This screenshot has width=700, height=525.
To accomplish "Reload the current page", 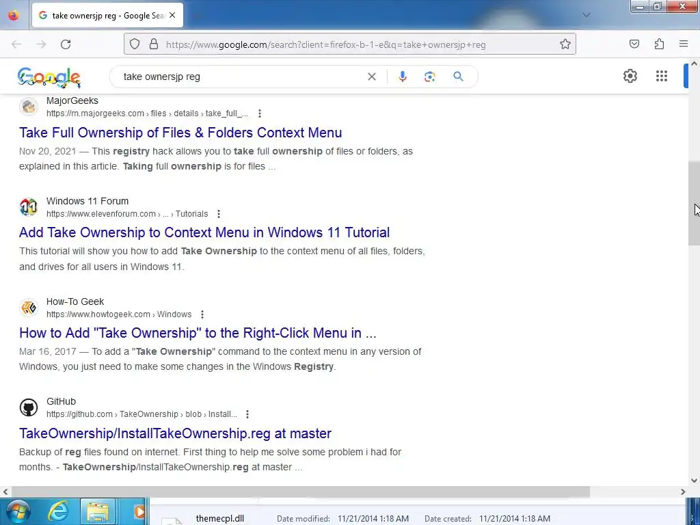I will 66,44.
